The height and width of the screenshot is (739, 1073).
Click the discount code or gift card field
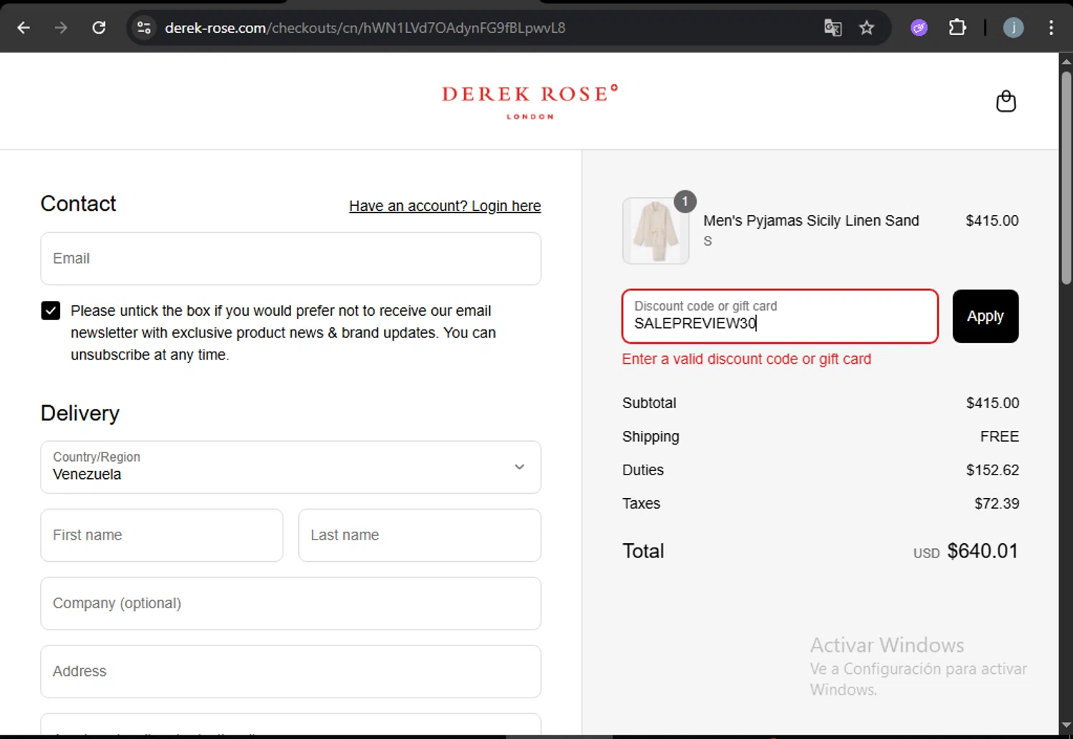pos(780,316)
